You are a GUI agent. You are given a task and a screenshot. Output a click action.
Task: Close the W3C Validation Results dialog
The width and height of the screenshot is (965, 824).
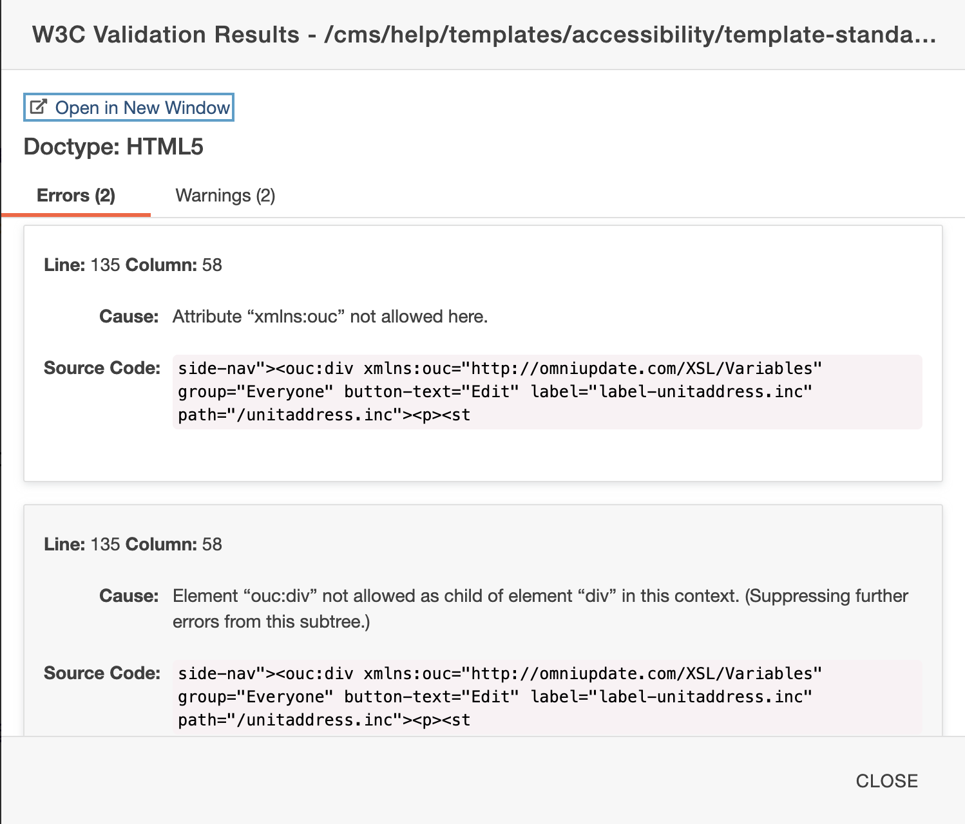point(886,781)
